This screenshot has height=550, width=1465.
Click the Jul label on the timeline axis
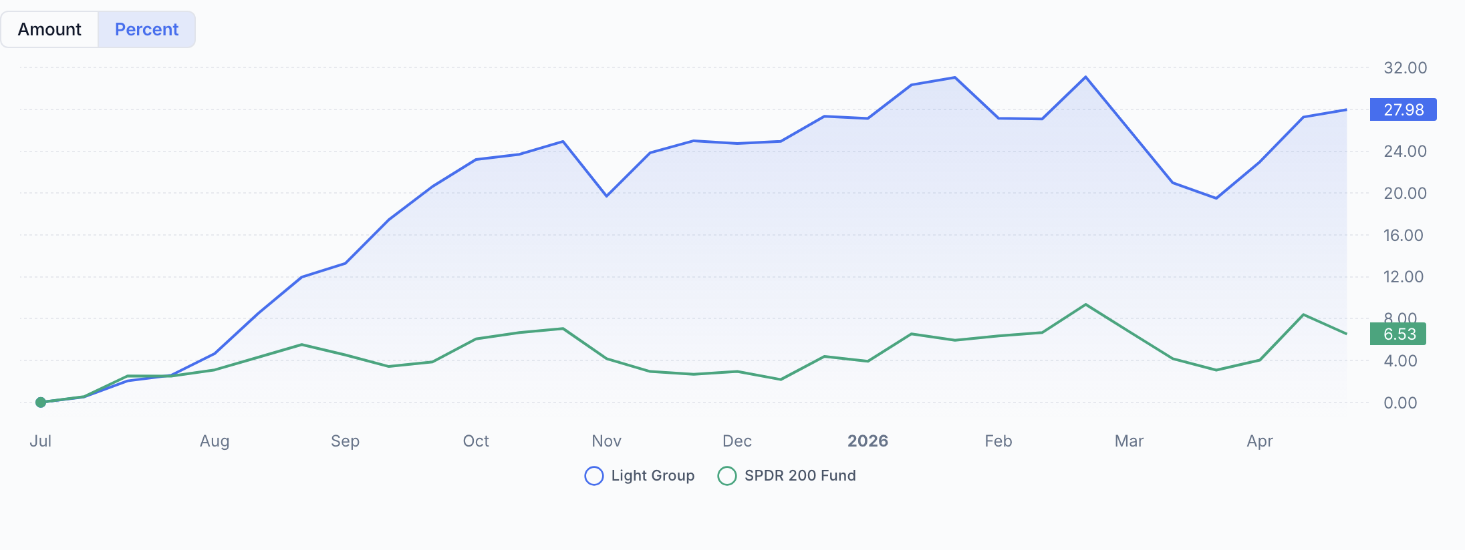point(41,441)
